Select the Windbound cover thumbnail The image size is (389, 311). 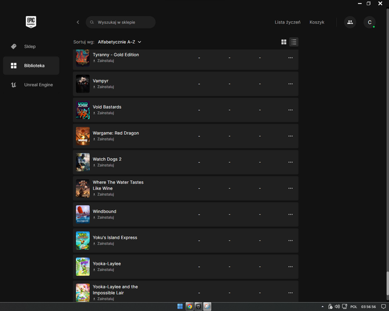pyautogui.click(x=83, y=214)
